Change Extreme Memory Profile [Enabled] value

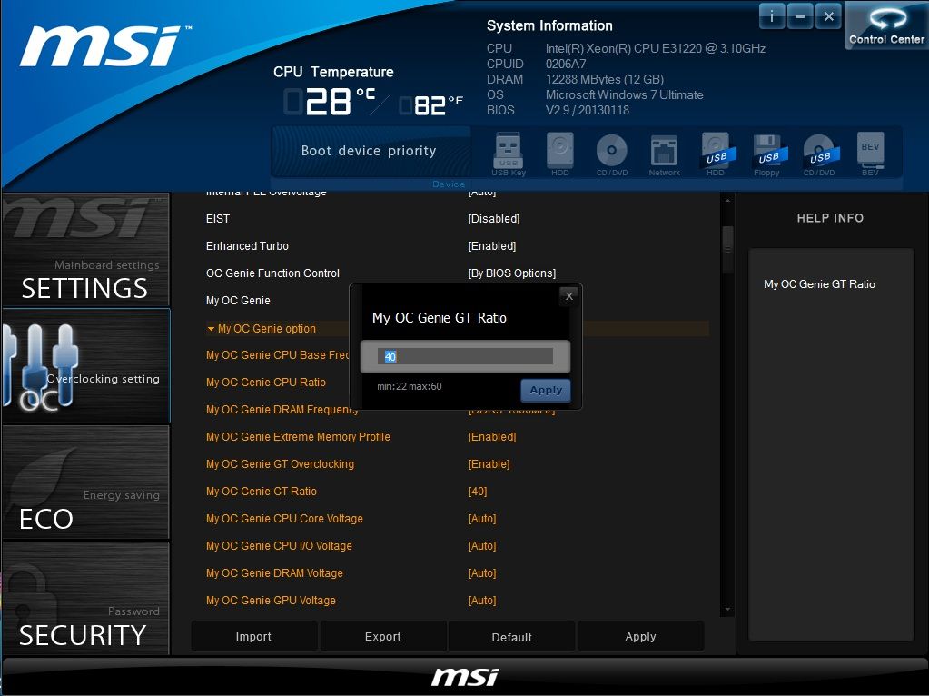pyautogui.click(x=492, y=437)
